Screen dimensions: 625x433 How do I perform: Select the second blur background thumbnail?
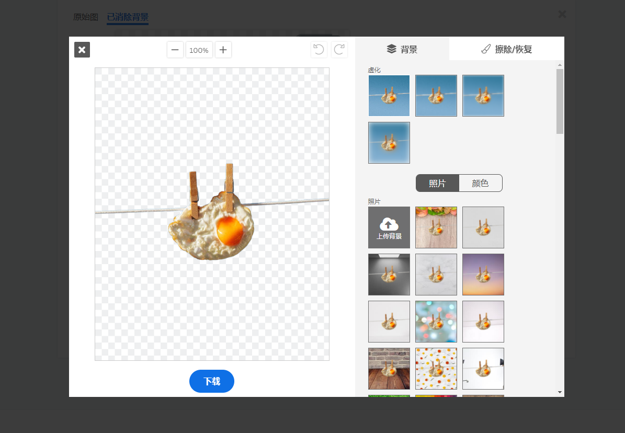[x=436, y=96]
